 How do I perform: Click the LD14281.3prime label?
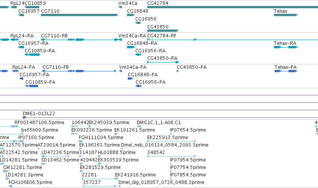click(x=24, y=175)
